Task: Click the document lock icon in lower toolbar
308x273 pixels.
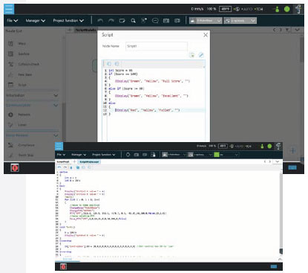Action: click(153, 155)
